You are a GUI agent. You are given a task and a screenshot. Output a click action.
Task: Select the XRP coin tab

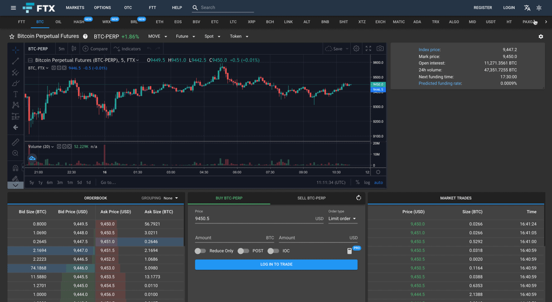(251, 22)
